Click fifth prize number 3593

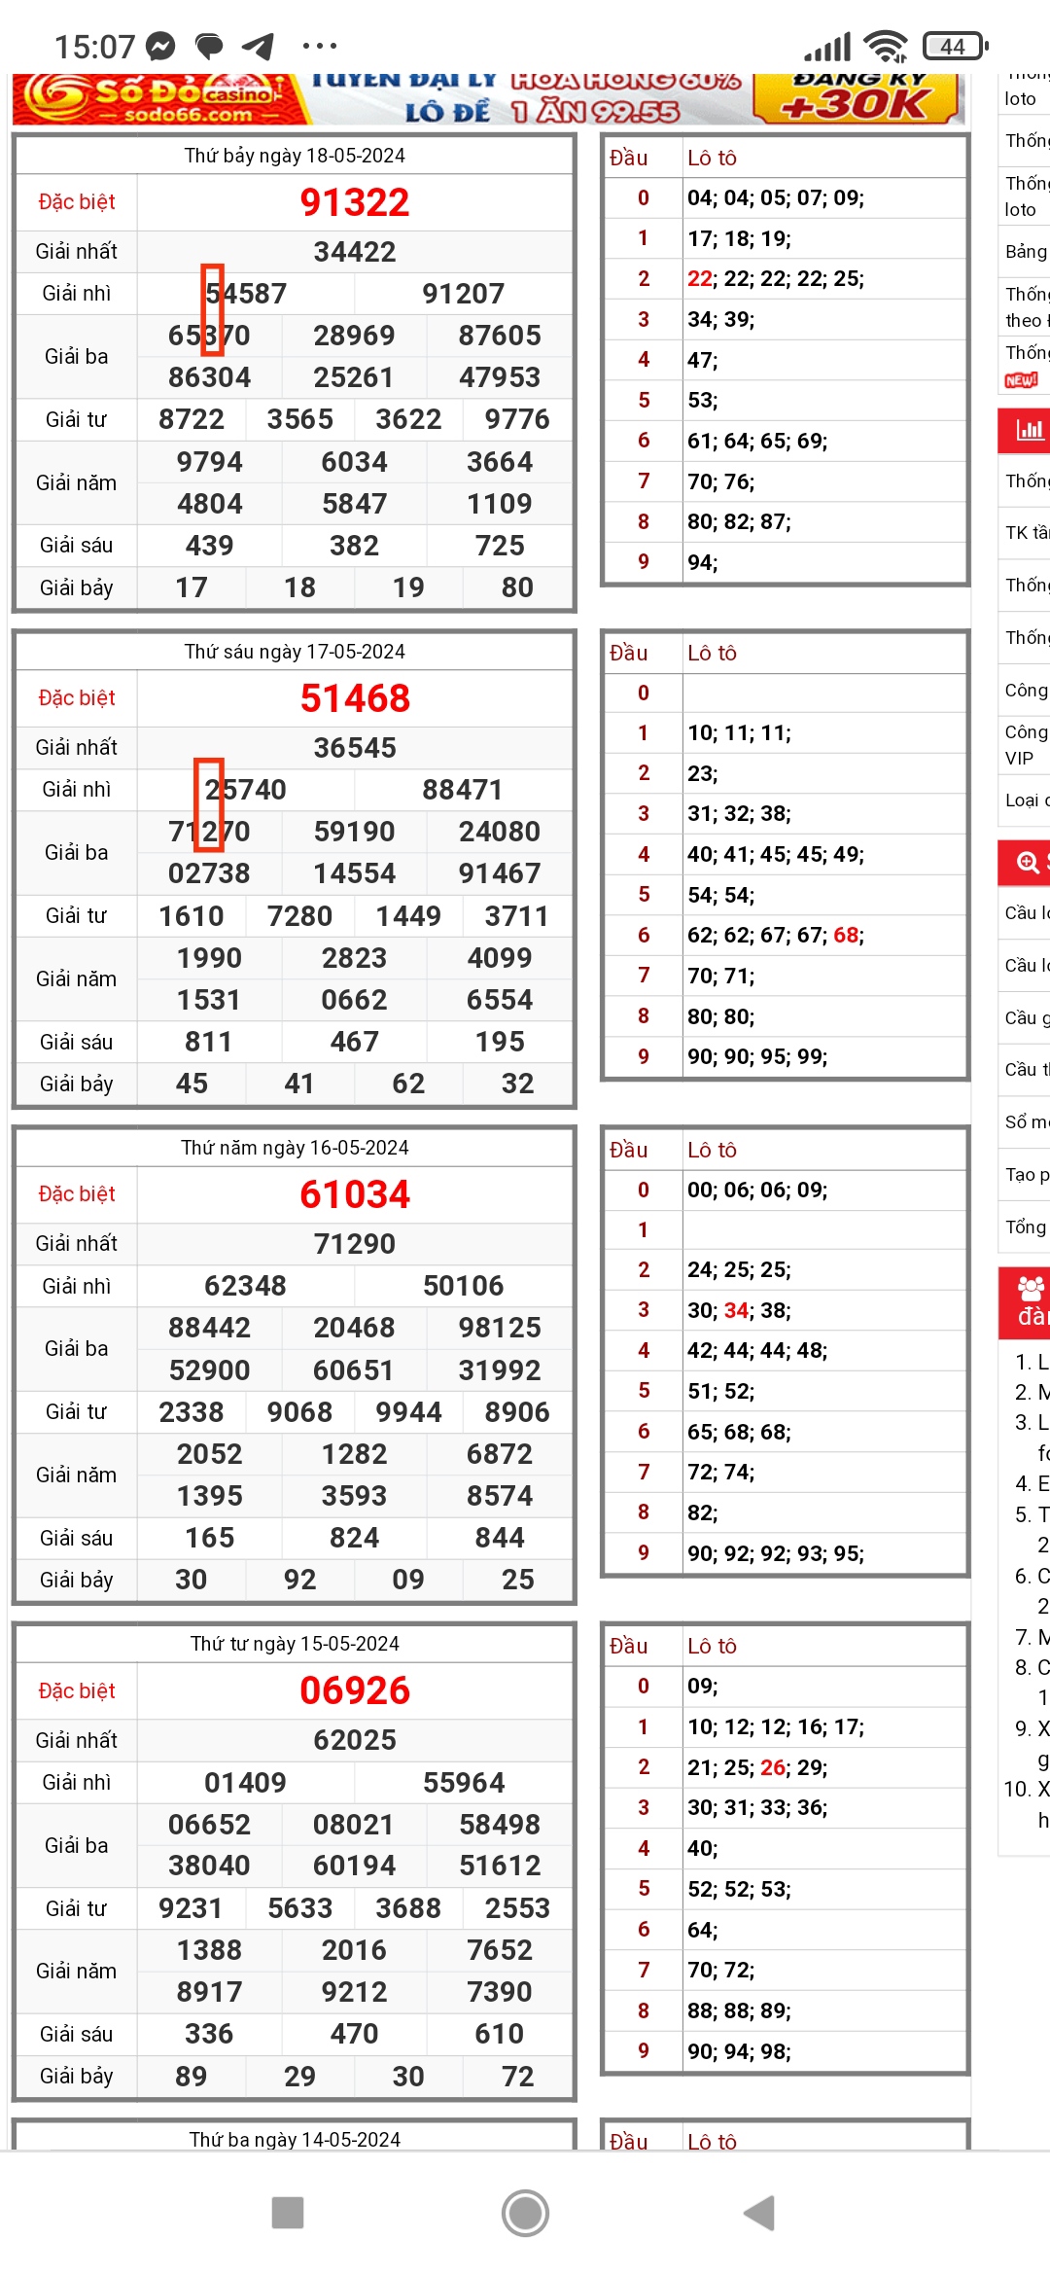tap(355, 1496)
